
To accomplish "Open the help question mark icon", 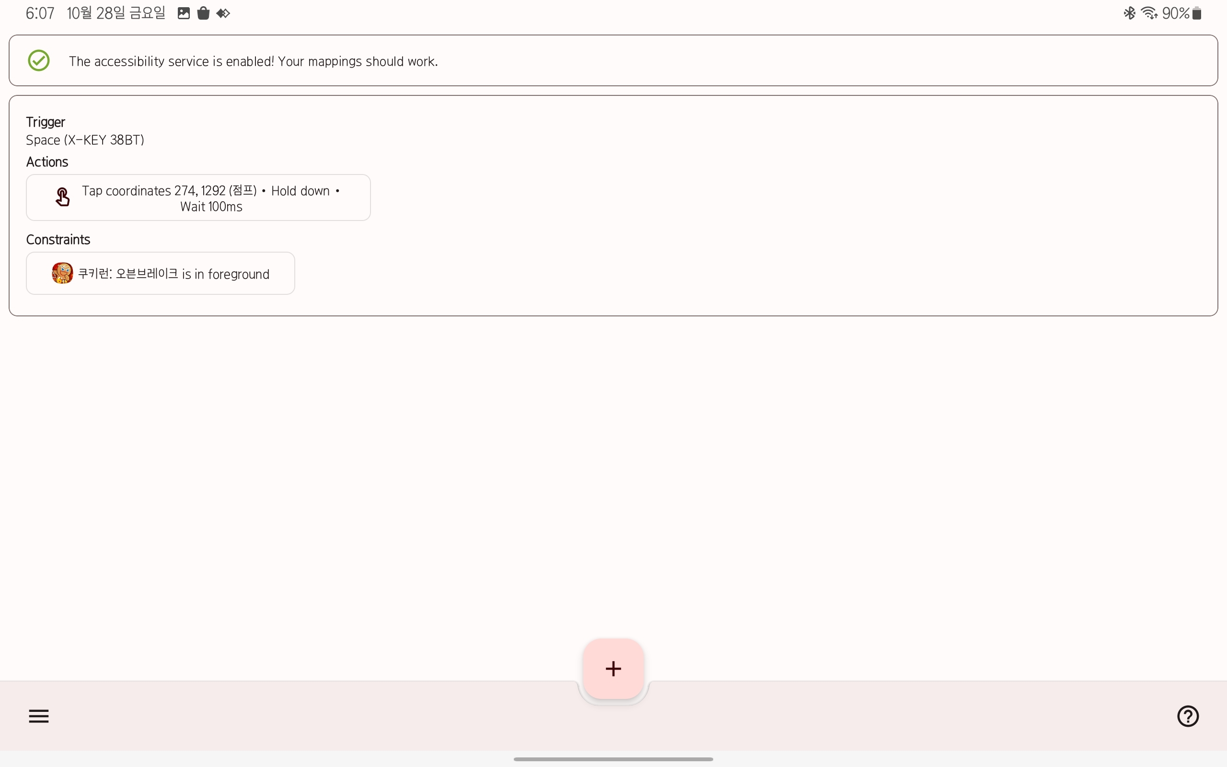I will tap(1187, 716).
